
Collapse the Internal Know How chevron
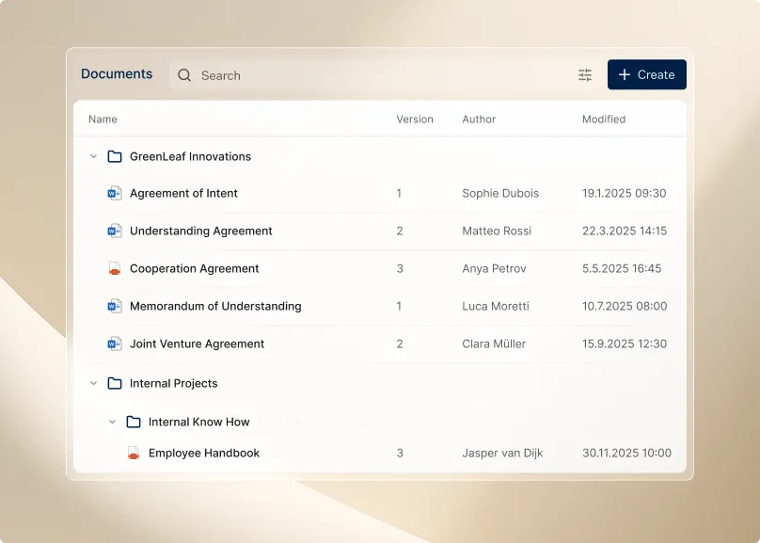(113, 422)
